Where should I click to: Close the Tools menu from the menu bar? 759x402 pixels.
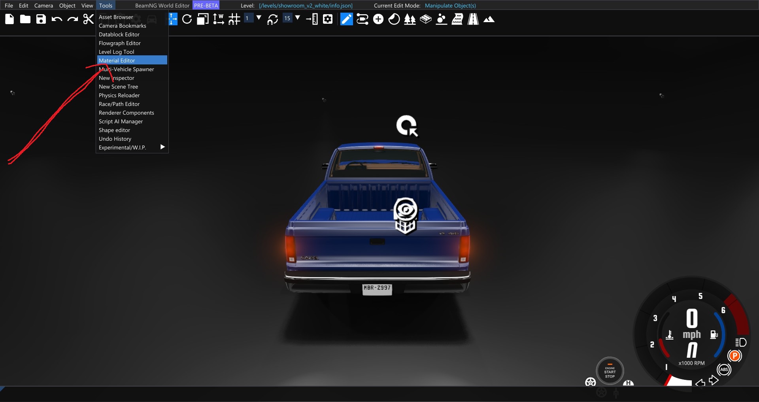pos(106,6)
